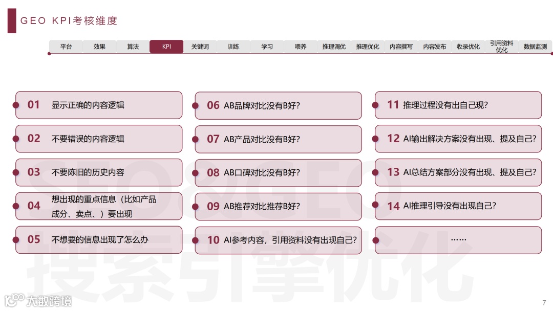Click card 01 显示正确的内容逻辑
The image size is (553, 311).
[x=99, y=105]
